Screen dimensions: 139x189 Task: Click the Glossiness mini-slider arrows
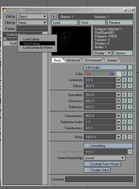[x=119, y=101]
